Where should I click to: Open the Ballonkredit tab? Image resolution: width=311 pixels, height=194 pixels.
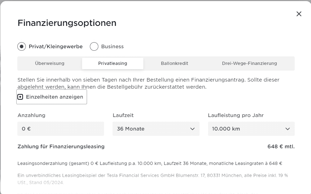coord(174,63)
